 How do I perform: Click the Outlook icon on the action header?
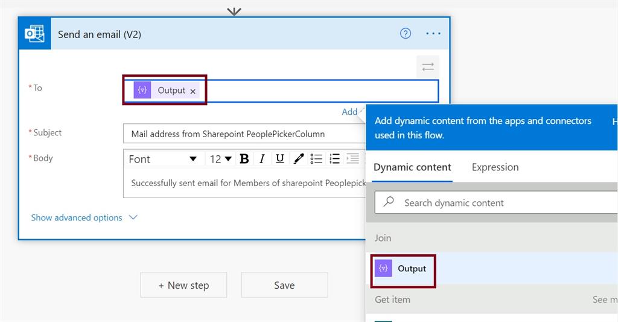coord(34,34)
